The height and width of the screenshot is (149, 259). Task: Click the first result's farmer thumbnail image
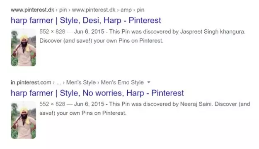click(x=23, y=47)
